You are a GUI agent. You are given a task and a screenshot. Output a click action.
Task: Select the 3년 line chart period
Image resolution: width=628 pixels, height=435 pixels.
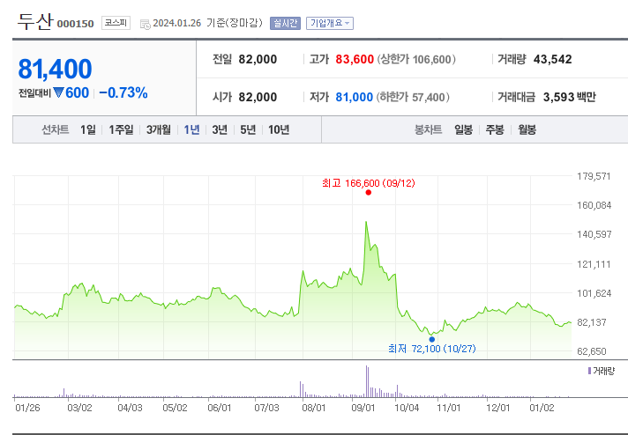(220, 129)
